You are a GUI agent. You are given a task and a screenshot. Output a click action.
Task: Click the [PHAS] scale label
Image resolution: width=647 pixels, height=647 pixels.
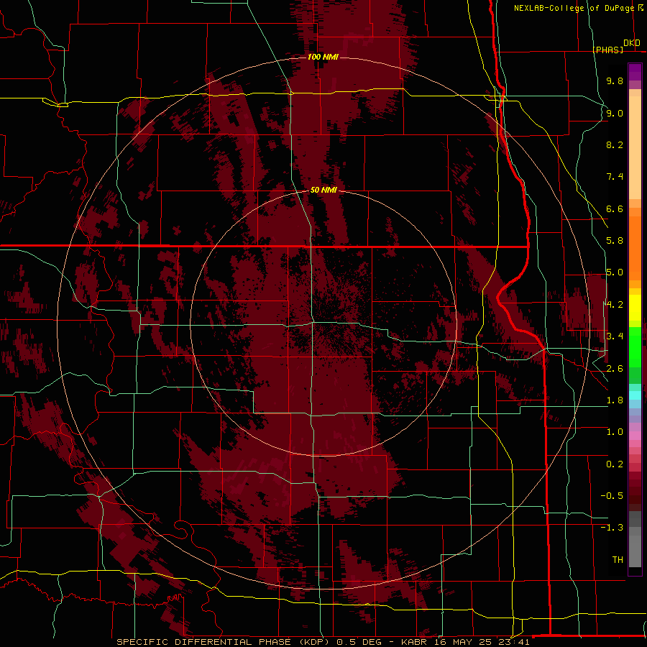[x=607, y=50]
